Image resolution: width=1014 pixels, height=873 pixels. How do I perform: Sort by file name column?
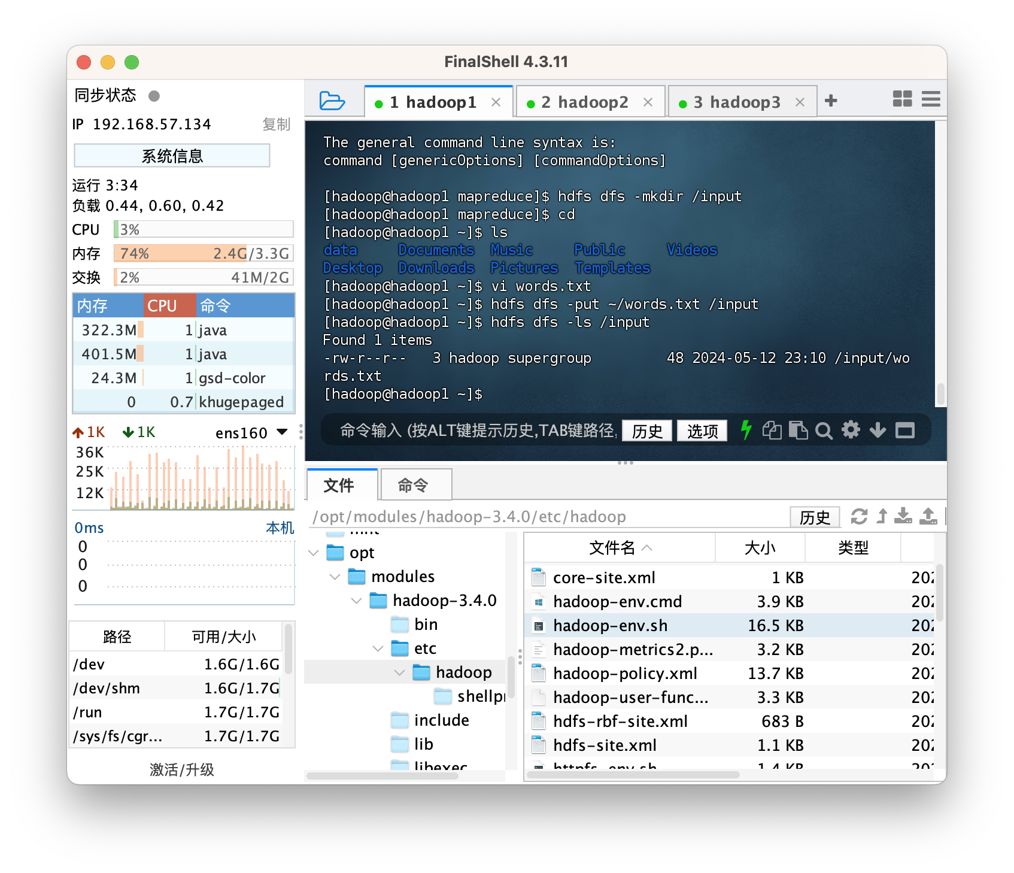click(x=620, y=547)
